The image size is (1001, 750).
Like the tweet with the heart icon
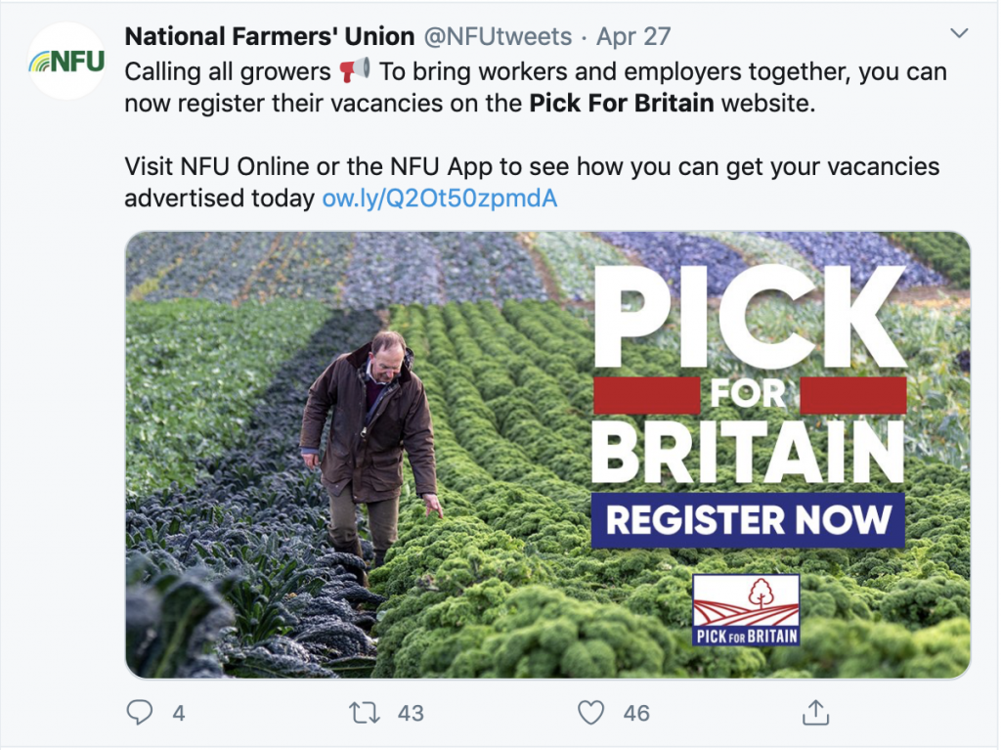pos(590,713)
